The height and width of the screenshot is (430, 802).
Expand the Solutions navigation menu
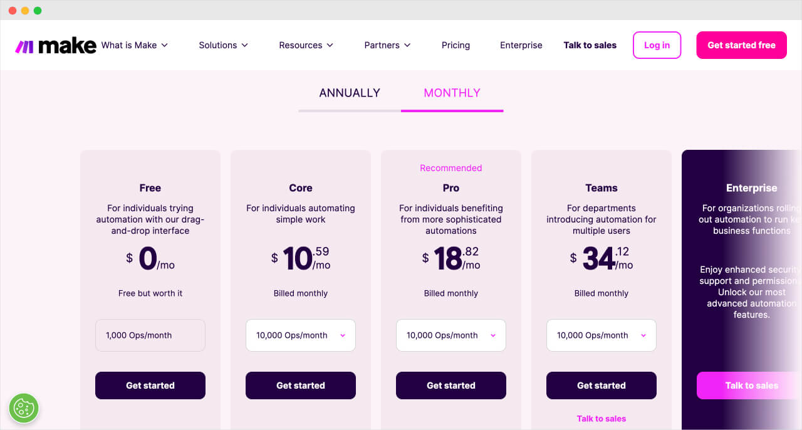223,45
